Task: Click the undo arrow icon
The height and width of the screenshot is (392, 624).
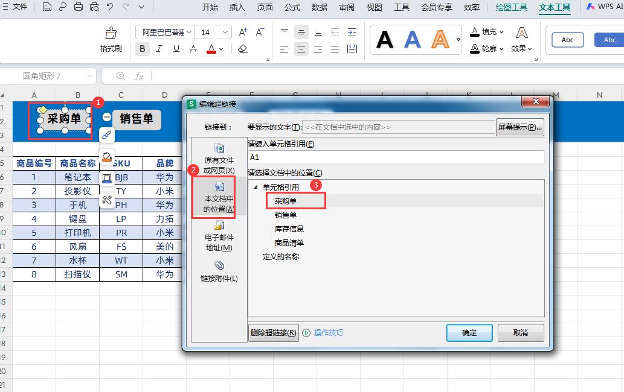Action: [x=110, y=7]
